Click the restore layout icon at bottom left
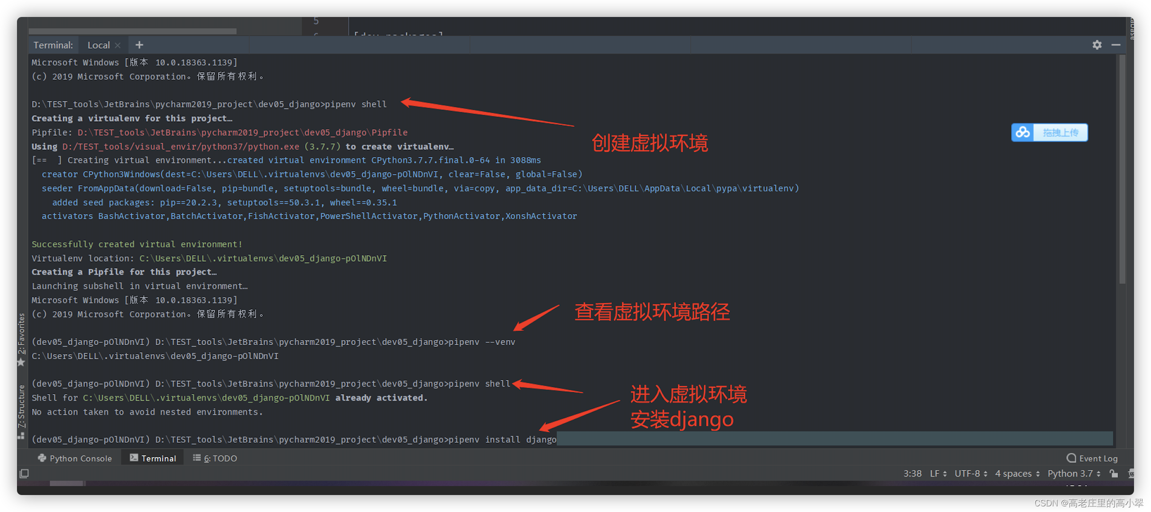The height and width of the screenshot is (512, 1151). pos(24,473)
